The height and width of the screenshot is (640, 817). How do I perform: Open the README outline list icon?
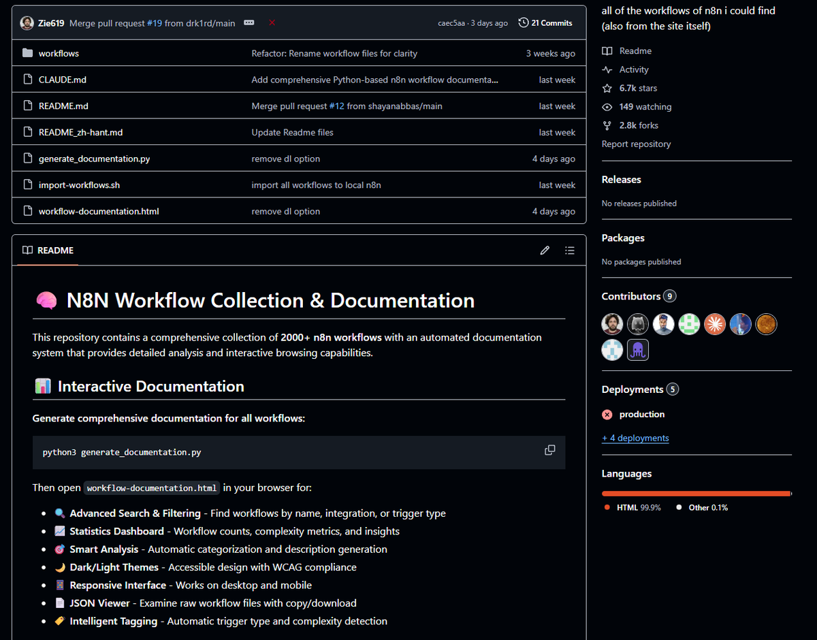pos(570,251)
